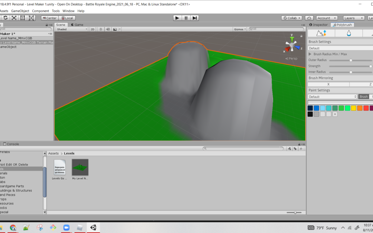This screenshot has height=233, width=373.
Task: Open the Component menu
Action: tap(40, 11)
